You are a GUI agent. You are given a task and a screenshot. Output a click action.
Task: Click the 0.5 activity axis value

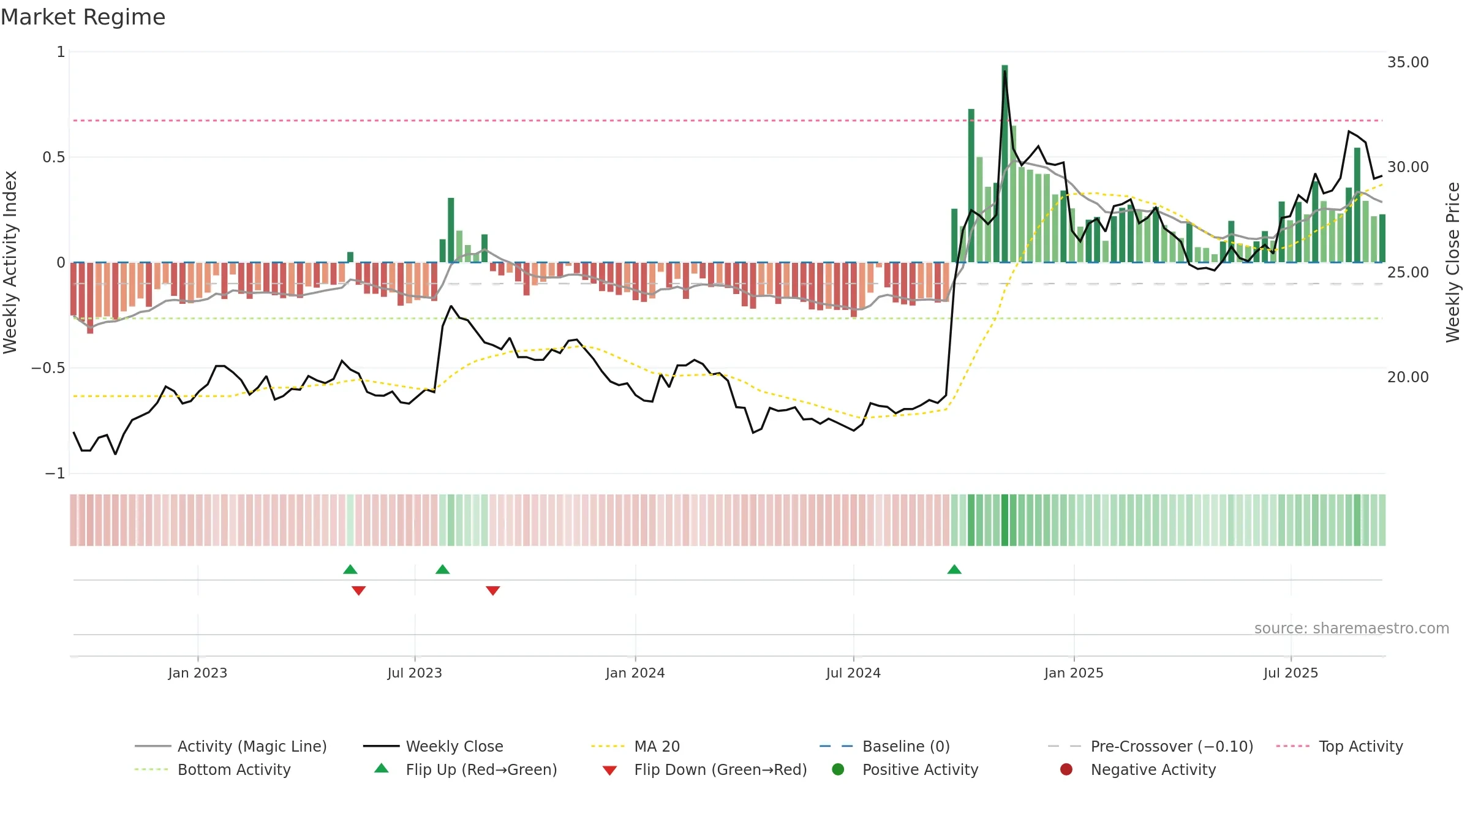click(53, 157)
